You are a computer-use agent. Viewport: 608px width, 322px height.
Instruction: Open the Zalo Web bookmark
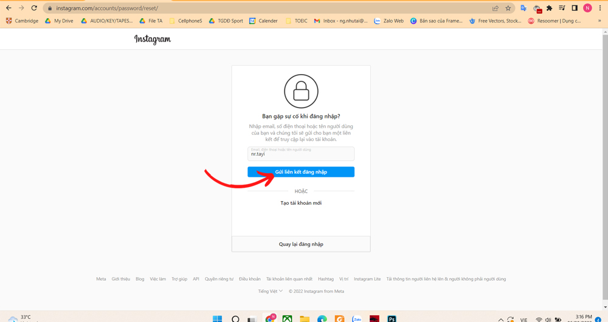[x=389, y=21]
